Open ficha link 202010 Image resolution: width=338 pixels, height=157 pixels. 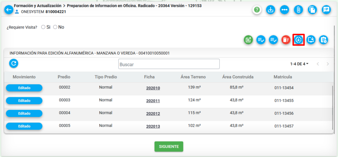click(x=153, y=88)
